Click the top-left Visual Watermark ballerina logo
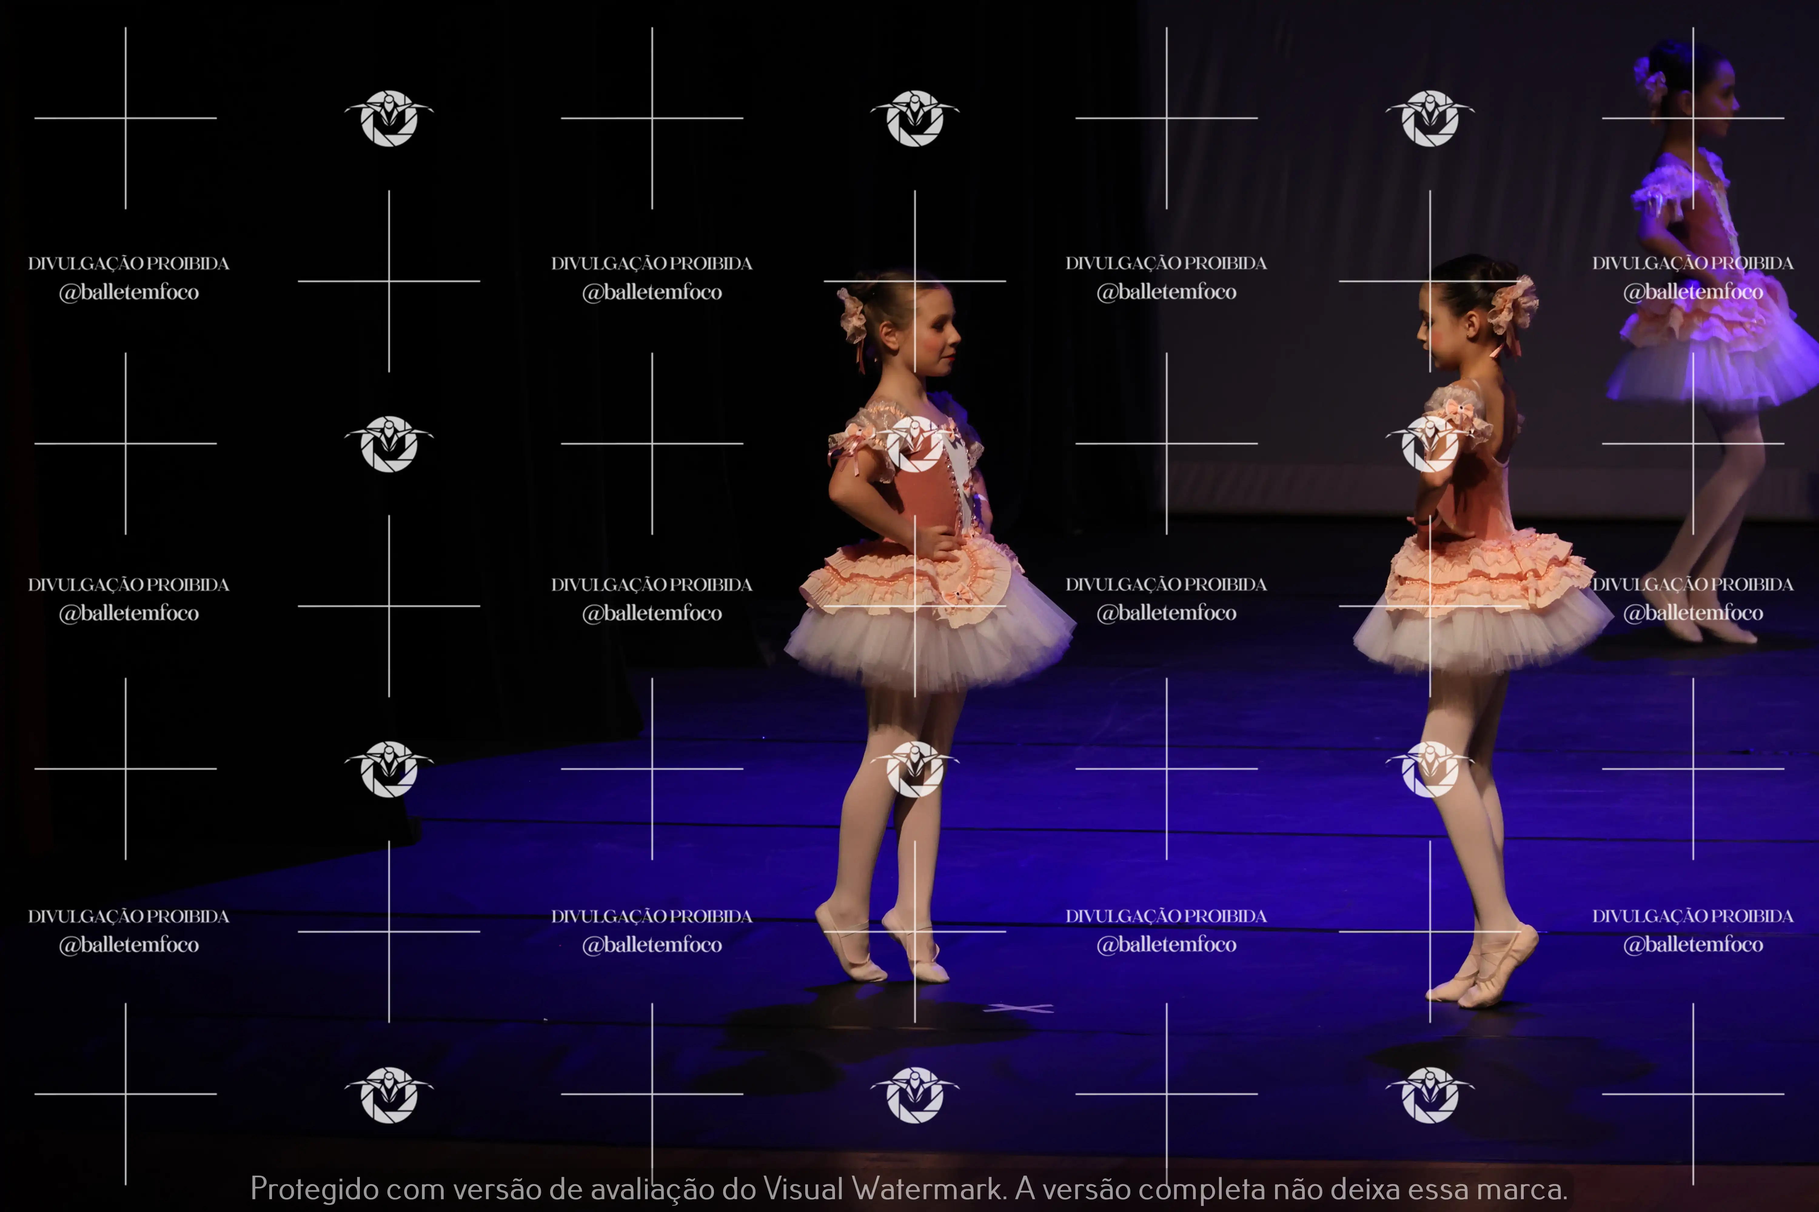This screenshot has height=1212, width=1819. point(389,120)
